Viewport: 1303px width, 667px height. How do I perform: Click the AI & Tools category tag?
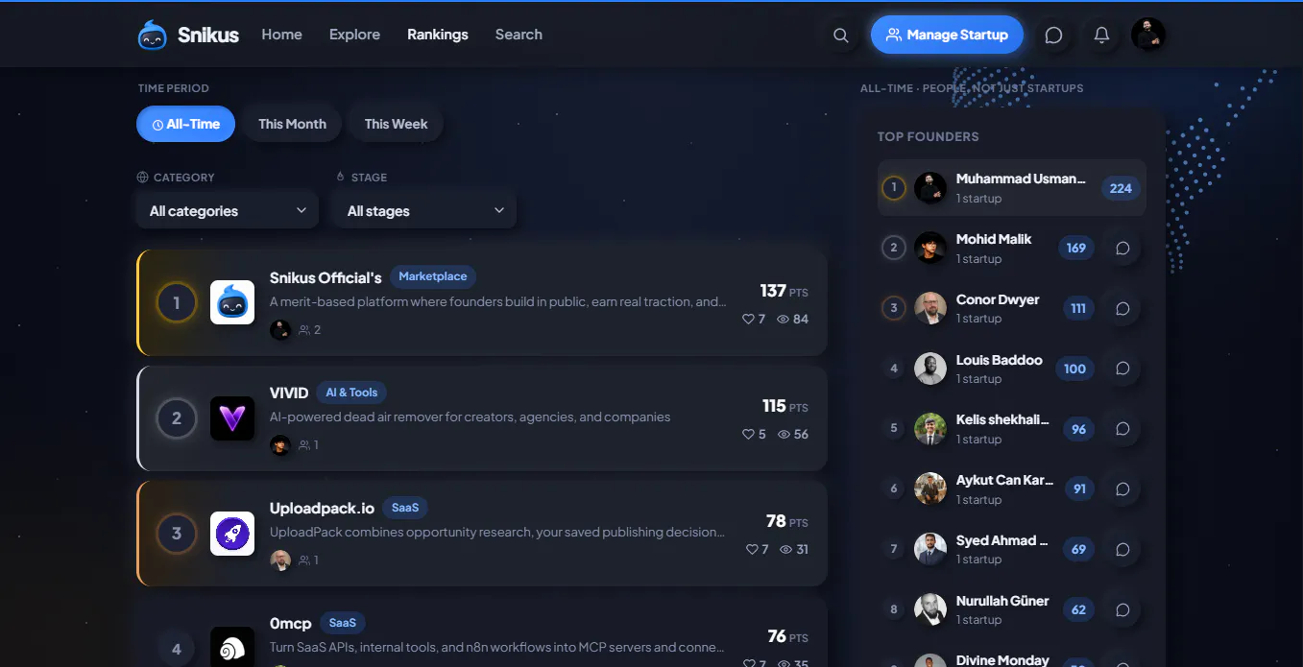[x=351, y=392]
